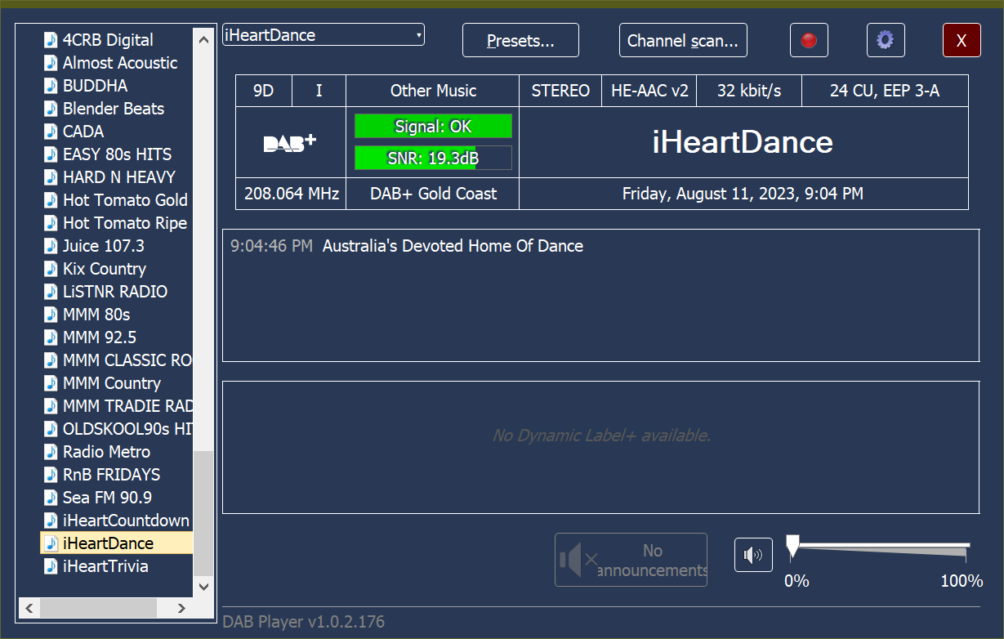This screenshot has width=1004, height=639.
Task: Click the No announcements button
Action: 631,560
